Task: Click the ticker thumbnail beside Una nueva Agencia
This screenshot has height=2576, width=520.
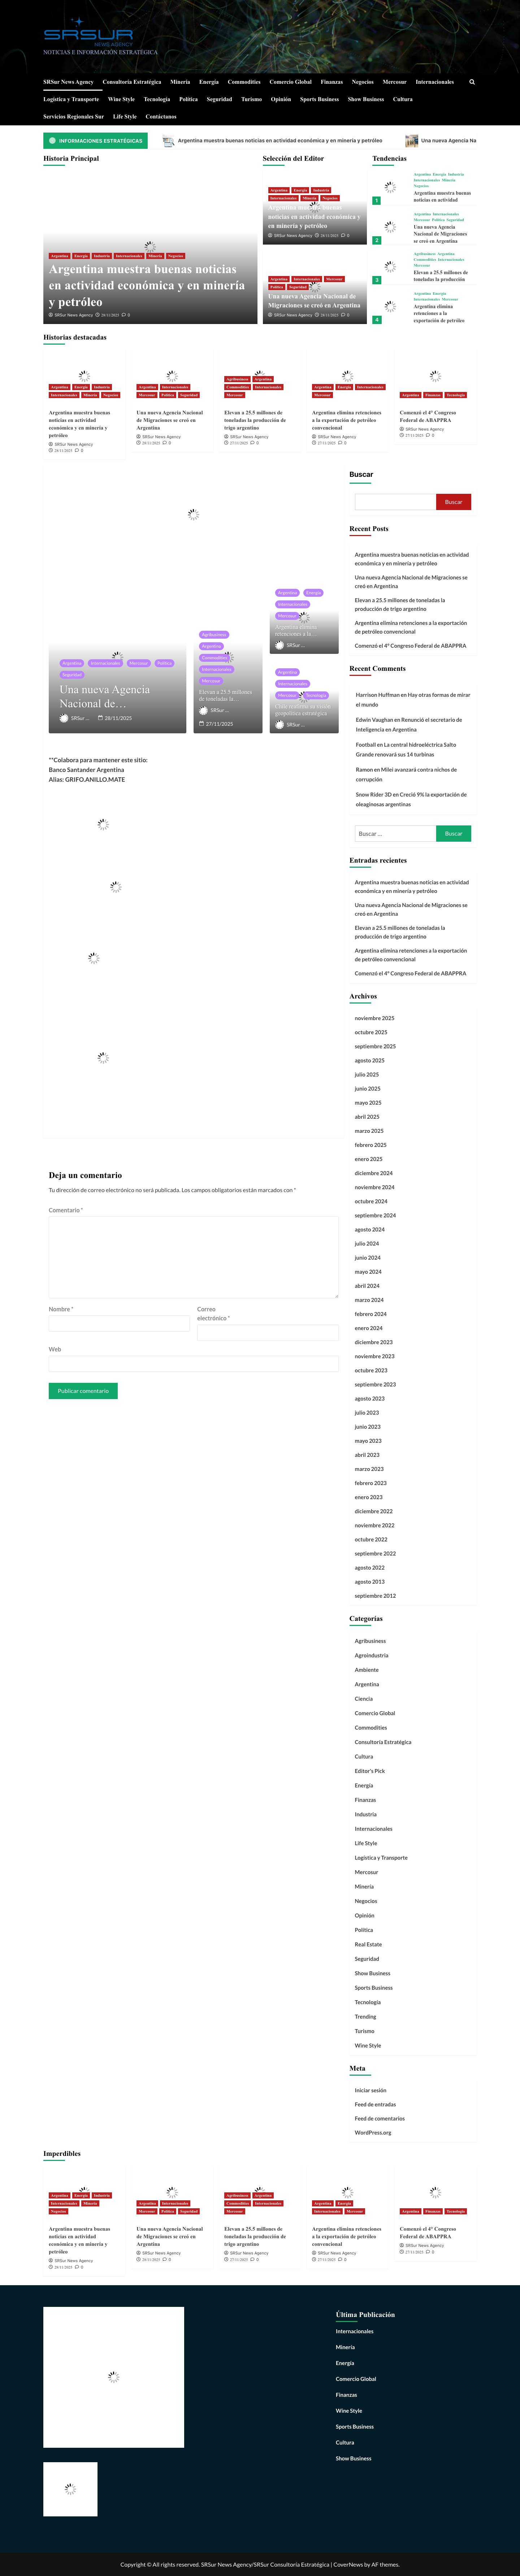Action: click(x=412, y=140)
